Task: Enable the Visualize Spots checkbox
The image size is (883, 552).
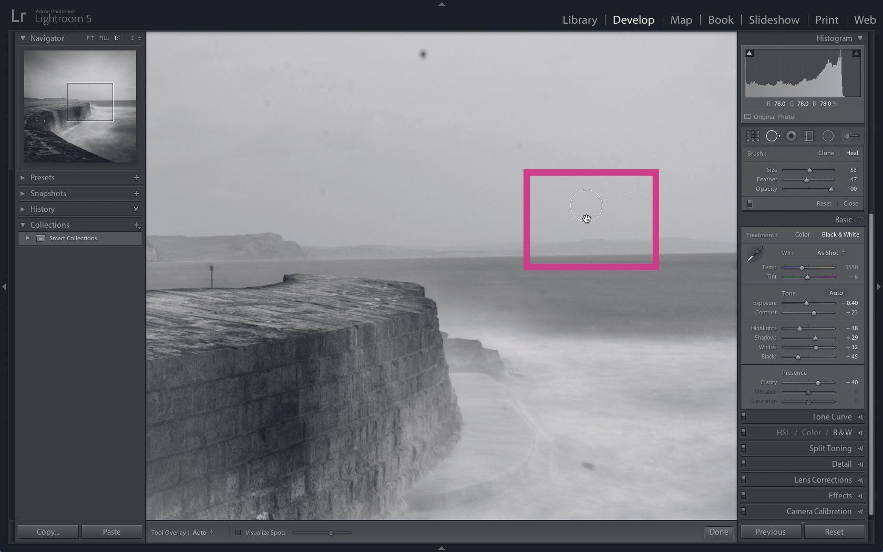Action: [x=239, y=533]
